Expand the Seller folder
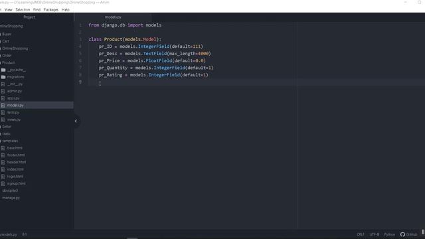The height and width of the screenshot is (239, 425). pos(7,127)
